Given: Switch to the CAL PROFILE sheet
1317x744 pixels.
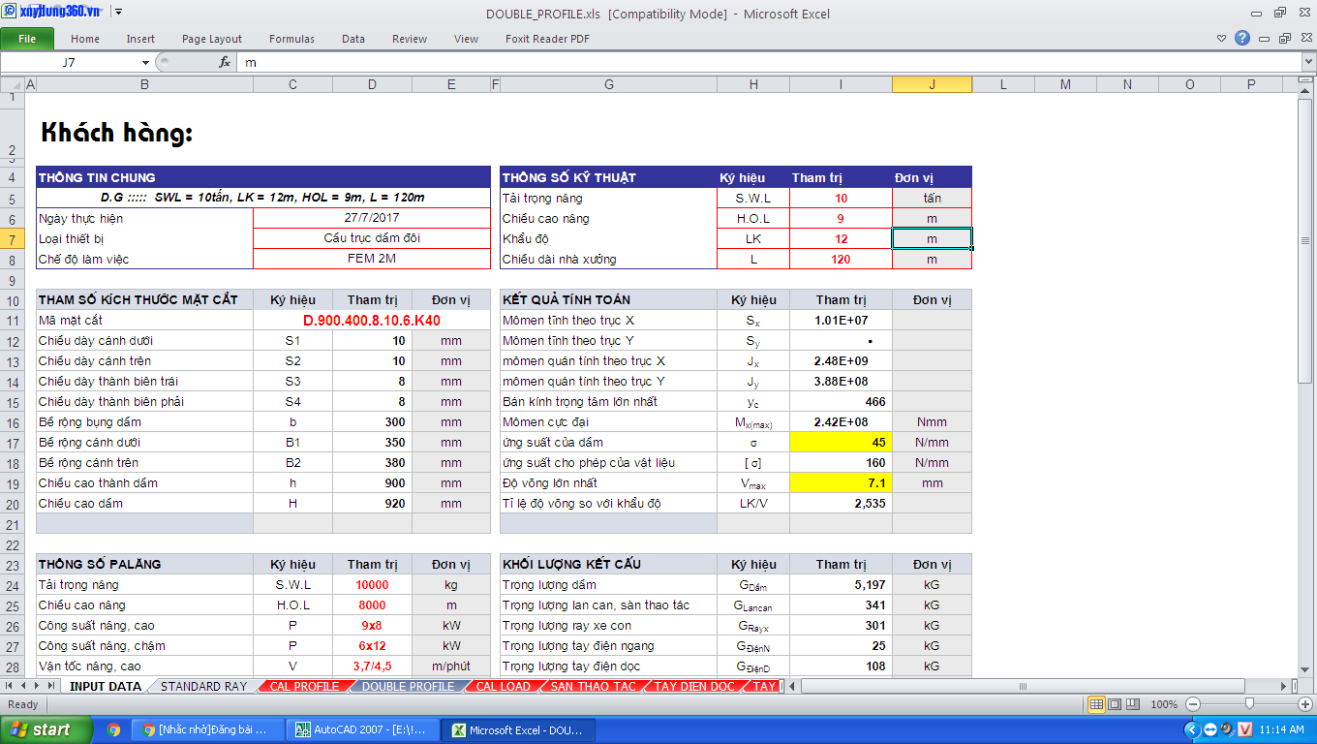Looking at the screenshot, I should (304, 686).
